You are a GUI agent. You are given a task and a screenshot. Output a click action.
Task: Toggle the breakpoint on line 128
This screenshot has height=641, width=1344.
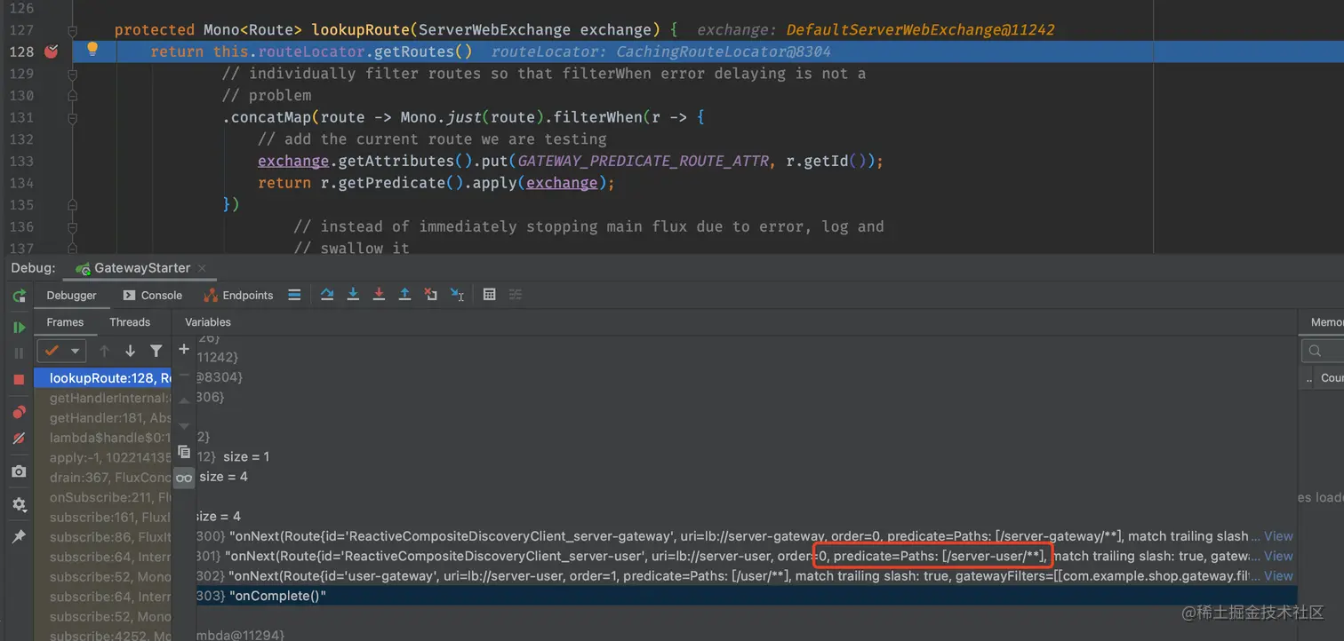click(51, 51)
